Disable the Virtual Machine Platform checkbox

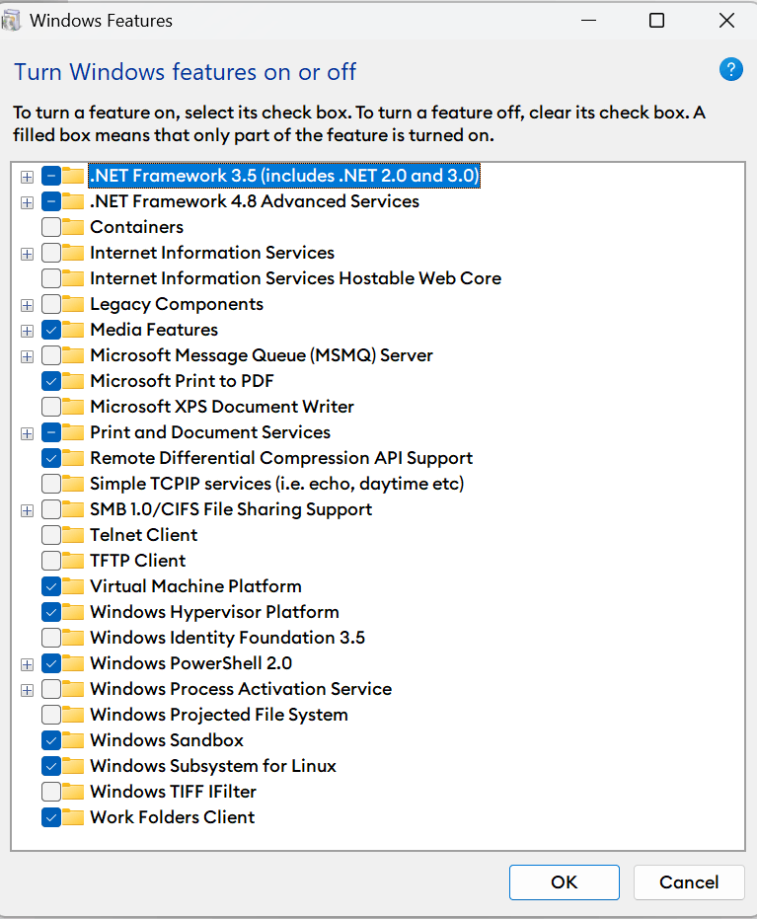(51, 586)
